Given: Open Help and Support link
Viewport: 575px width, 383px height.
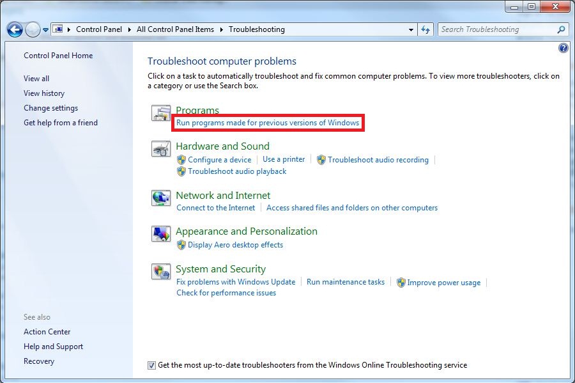Looking at the screenshot, I should [54, 347].
